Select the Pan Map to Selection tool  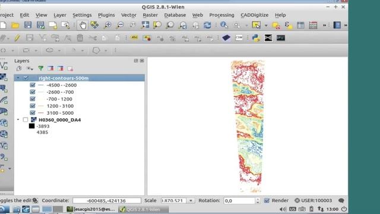[95, 25]
